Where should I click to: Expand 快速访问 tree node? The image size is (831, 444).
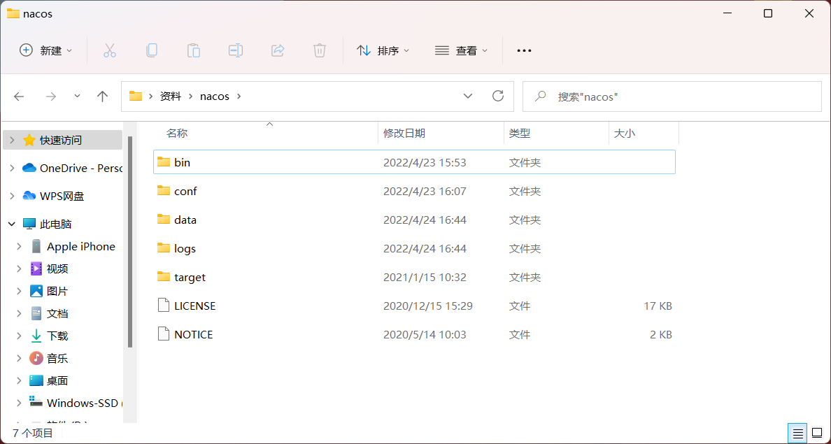[12, 140]
